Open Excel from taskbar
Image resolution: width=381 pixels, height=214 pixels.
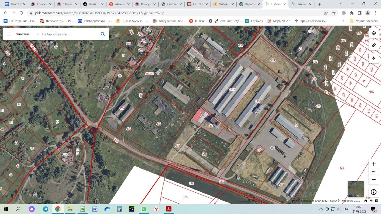pos(82,209)
